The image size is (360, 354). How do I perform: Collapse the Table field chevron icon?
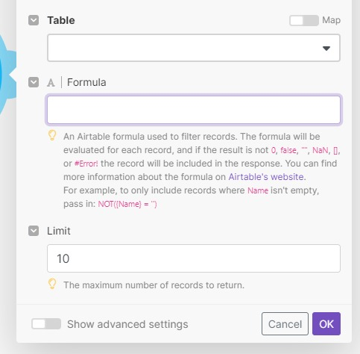(34, 20)
